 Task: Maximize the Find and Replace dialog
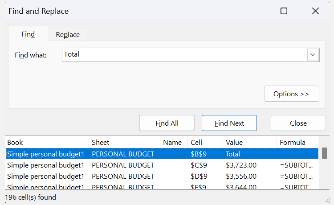click(284, 11)
